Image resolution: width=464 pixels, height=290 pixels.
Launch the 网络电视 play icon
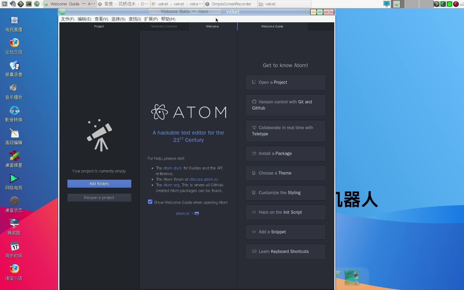click(14, 182)
